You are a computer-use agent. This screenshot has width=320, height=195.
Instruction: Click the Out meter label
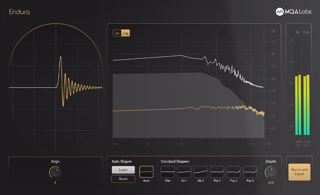(x=306, y=32)
